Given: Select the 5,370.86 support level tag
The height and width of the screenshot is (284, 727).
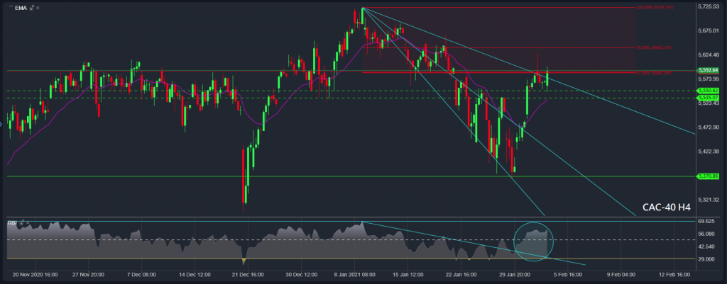Looking at the screenshot, I should point(709,176).
